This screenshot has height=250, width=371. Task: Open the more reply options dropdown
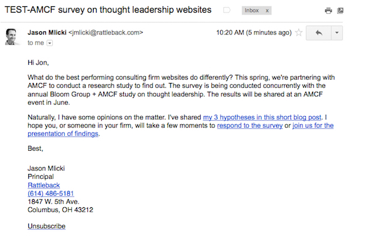point(336,33)
